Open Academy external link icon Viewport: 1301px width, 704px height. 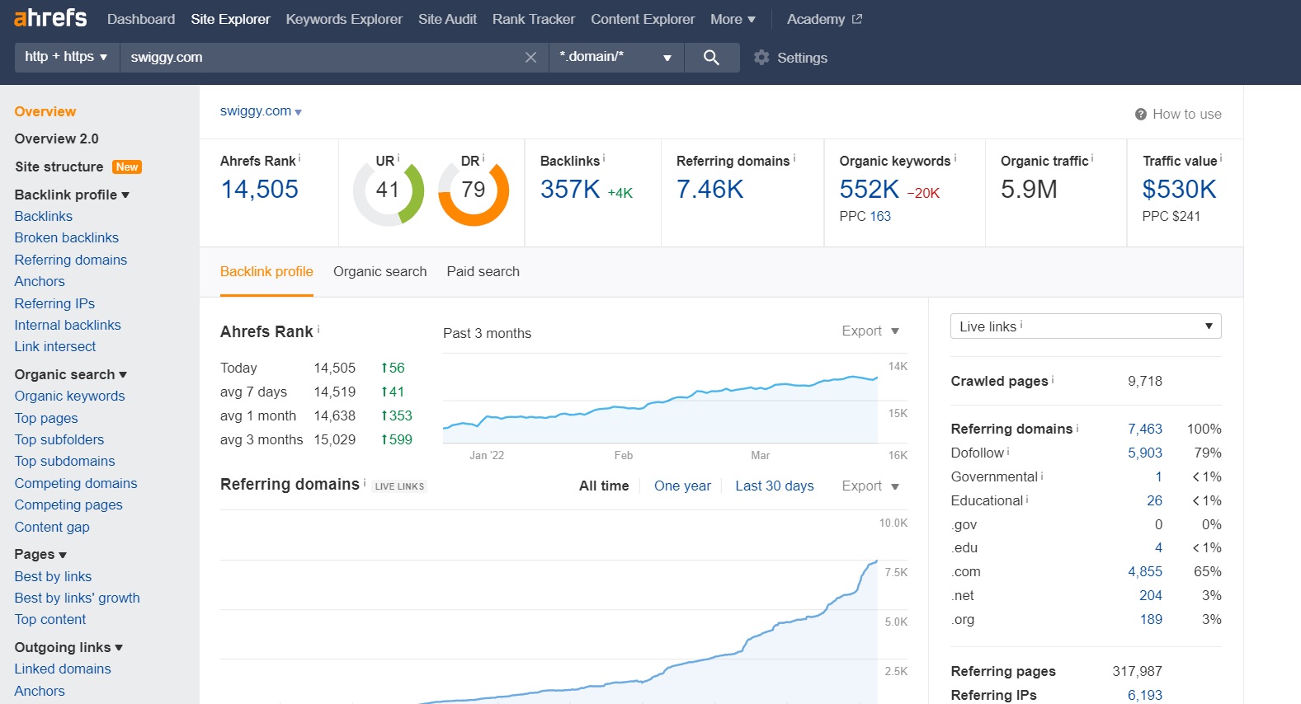coord(857,19)
